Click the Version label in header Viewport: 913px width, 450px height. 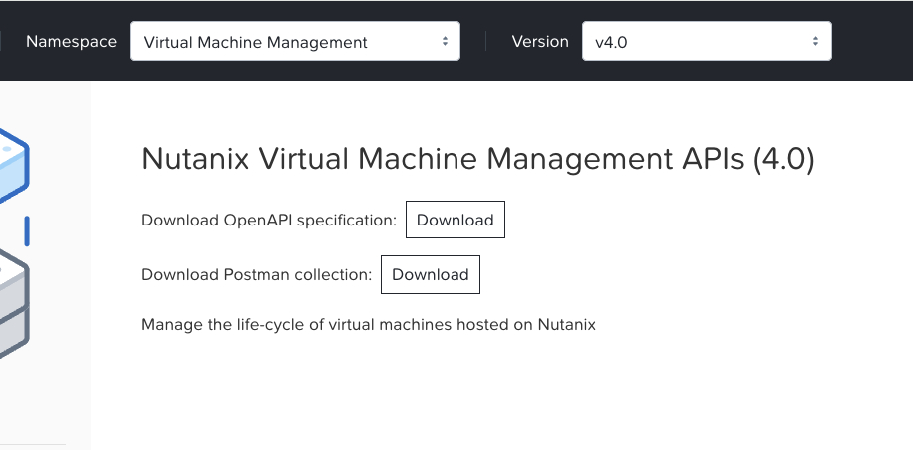click(539, 42)
